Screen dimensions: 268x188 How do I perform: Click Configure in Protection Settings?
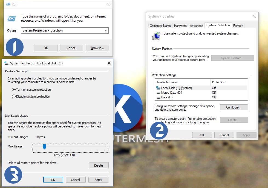[x=234, y=107]
